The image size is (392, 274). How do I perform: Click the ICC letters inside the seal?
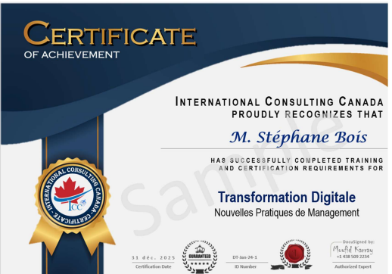[x=76, y=207]
